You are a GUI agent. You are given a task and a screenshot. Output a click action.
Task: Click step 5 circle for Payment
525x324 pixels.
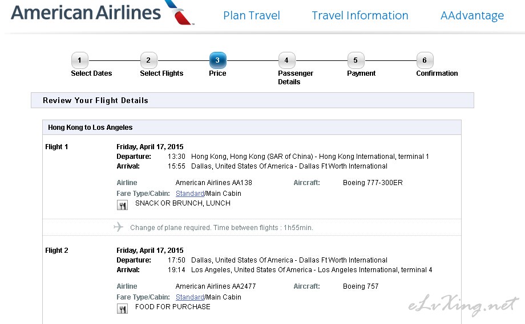(x=356, y=60)
